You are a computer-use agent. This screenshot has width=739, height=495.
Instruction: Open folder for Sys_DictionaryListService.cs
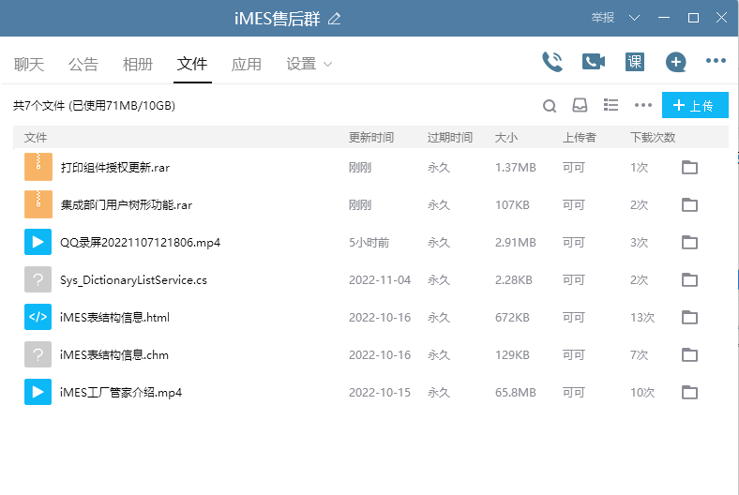coord(689,279)
